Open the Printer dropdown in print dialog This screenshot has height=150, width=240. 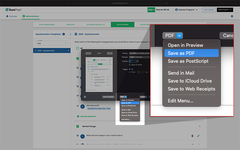[x=140, y=53]
